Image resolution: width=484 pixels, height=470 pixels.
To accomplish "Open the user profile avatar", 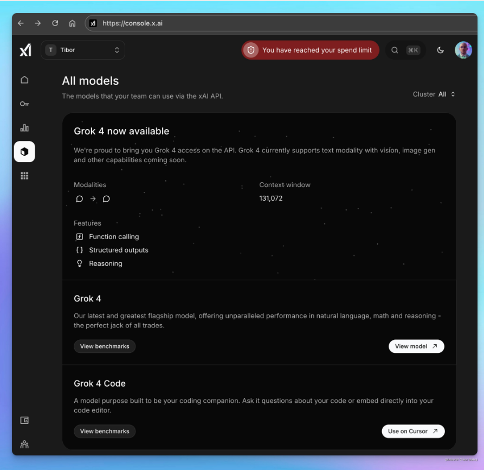I will pos(463,50).
